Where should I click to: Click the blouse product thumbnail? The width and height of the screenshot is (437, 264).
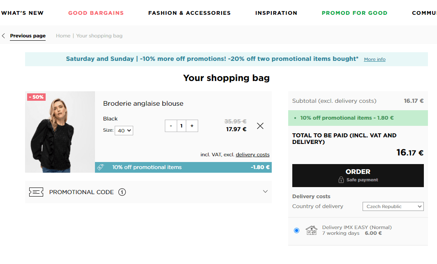pyautogui.click(x=60, y=132)
